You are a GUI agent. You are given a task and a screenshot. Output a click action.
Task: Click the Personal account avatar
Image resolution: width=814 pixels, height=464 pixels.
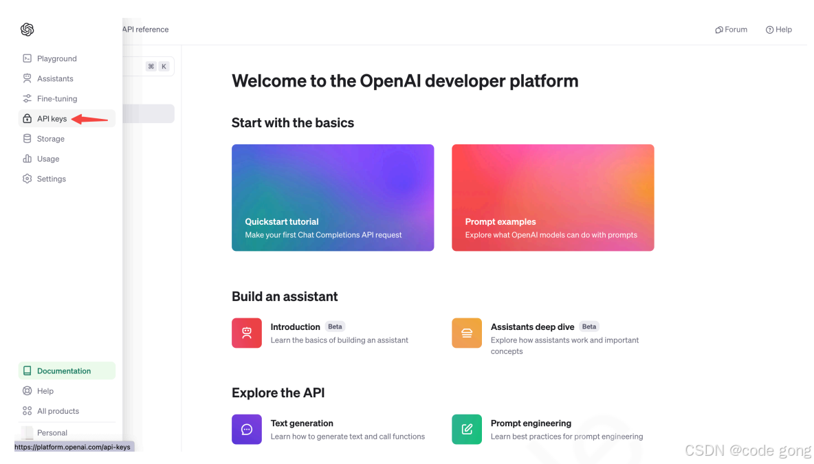[x=27, y=432]
